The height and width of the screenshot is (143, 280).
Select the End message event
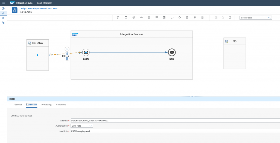coord(172,52)
